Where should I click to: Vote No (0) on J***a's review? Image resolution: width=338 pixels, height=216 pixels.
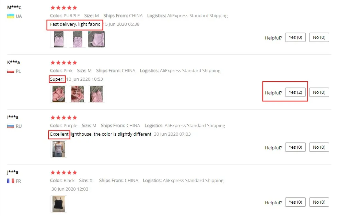[x=319, y=202]
